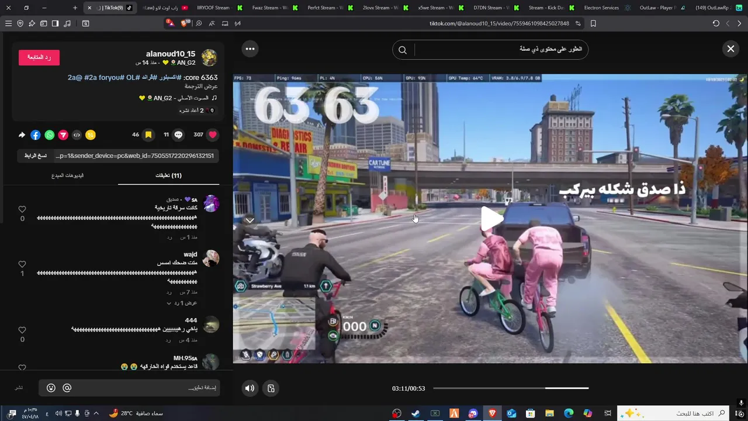Open Steam from the taskbar
The width and height of the screenshot is (748, 421).
[415, 413]
